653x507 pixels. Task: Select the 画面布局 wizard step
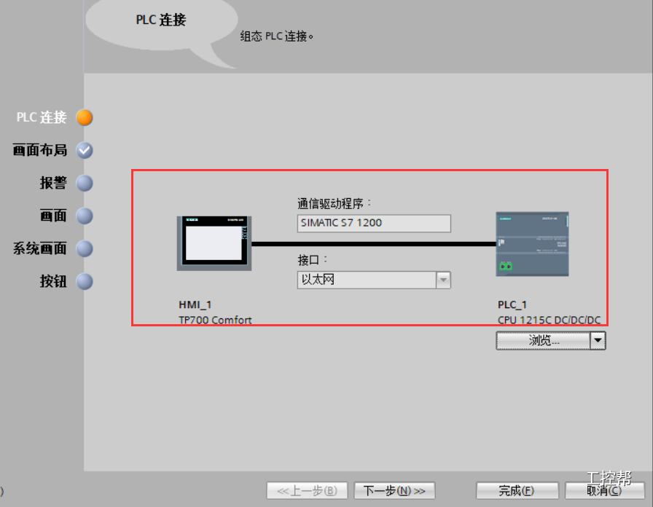tap(40, 150)
